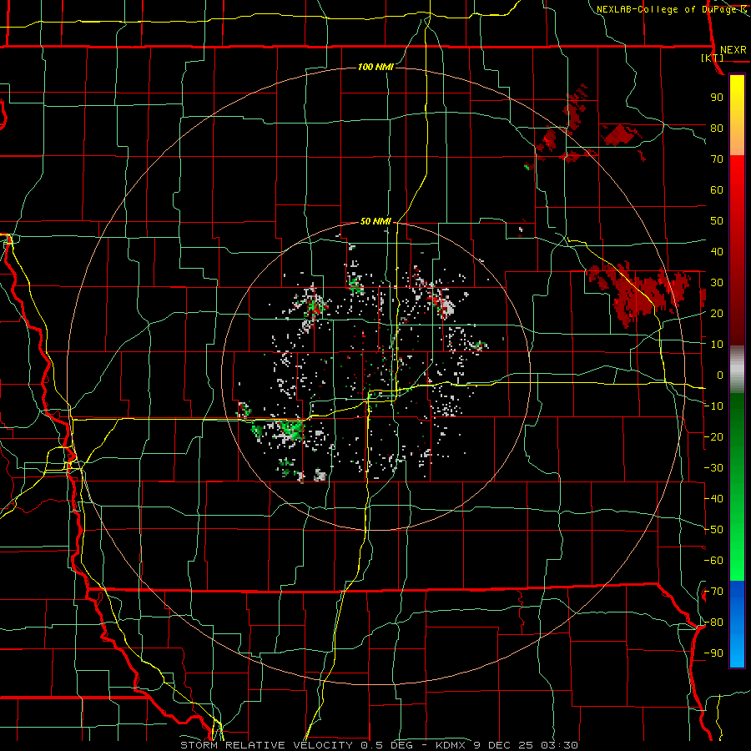The height and width of the screenshot is (751, 751).
Task: Select the "30" value on the velocity scale
Action: click(717, 283)
